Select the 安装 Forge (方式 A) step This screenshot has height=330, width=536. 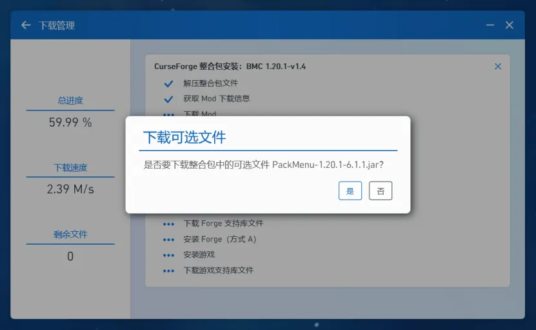220,239
